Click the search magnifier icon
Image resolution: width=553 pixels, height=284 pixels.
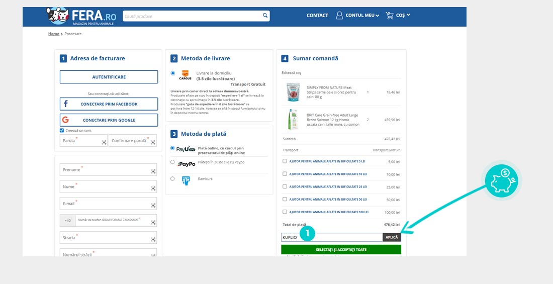click(265, 16)
